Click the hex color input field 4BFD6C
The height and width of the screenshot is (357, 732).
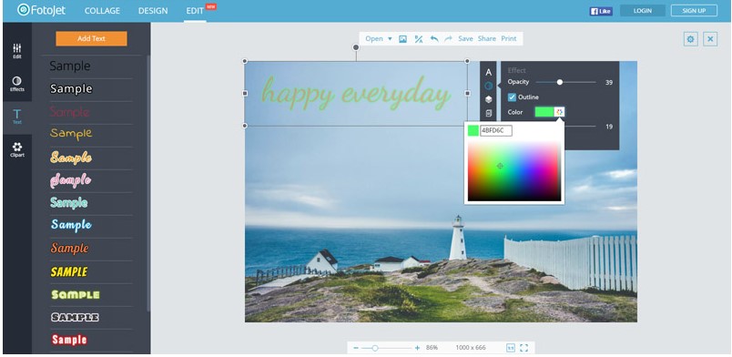[496, 130]
